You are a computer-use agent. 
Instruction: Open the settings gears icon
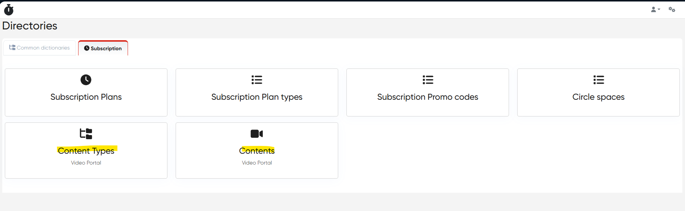672,10
